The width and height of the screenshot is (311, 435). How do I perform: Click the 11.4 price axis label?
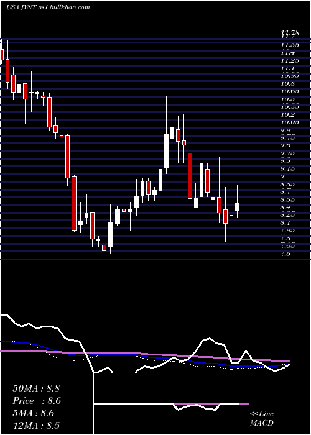click(x=287, y=53)
